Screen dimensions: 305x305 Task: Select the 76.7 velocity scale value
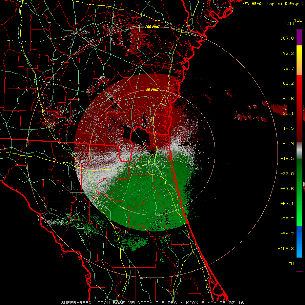coord(288,68)
